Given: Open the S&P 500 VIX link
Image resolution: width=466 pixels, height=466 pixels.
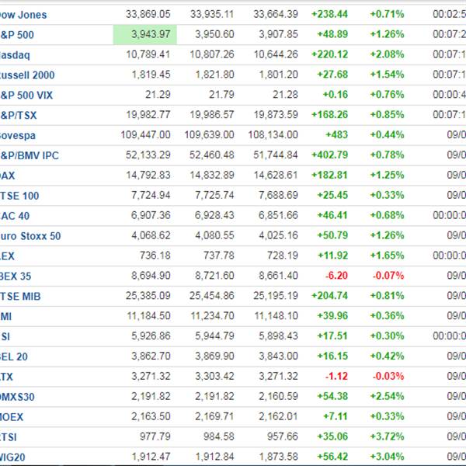Looking at the screenshot, I should point(26,95).
